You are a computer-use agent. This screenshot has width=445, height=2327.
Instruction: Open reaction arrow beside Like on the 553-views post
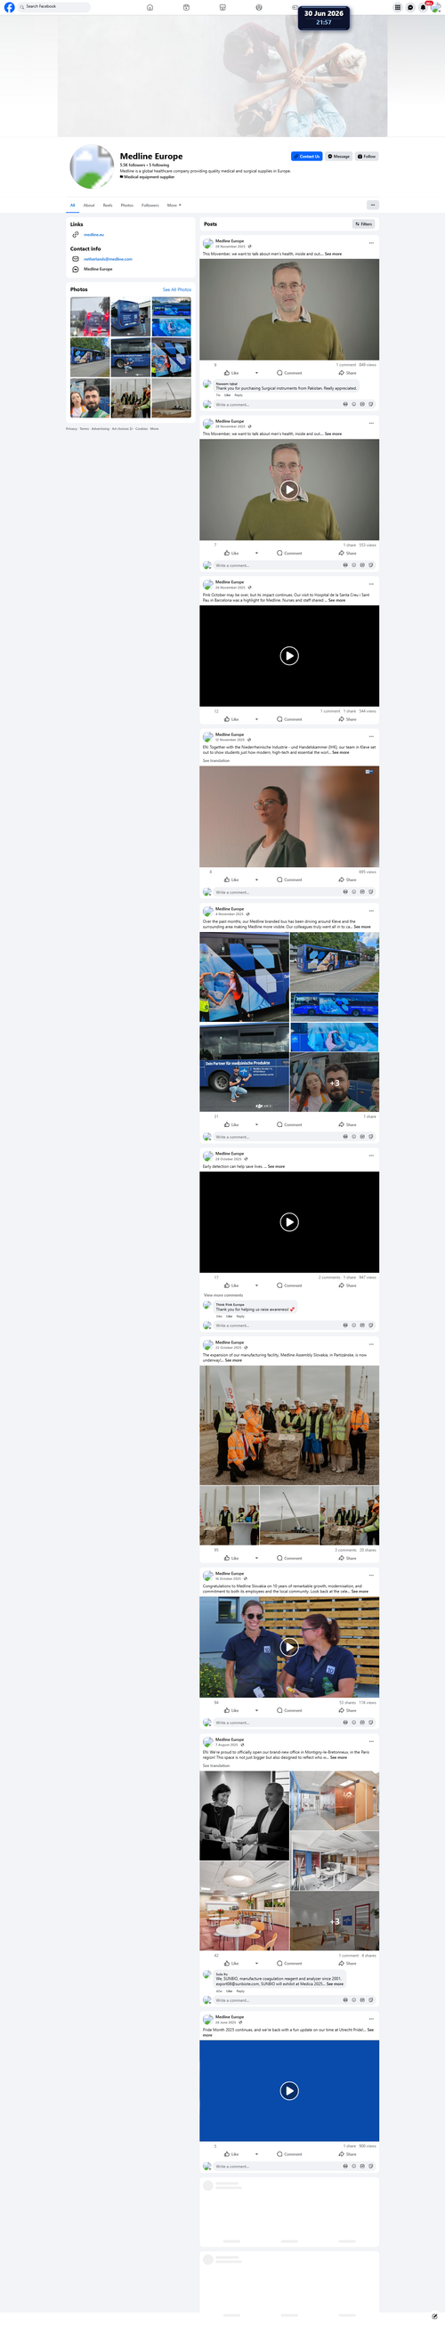[256, 553]
